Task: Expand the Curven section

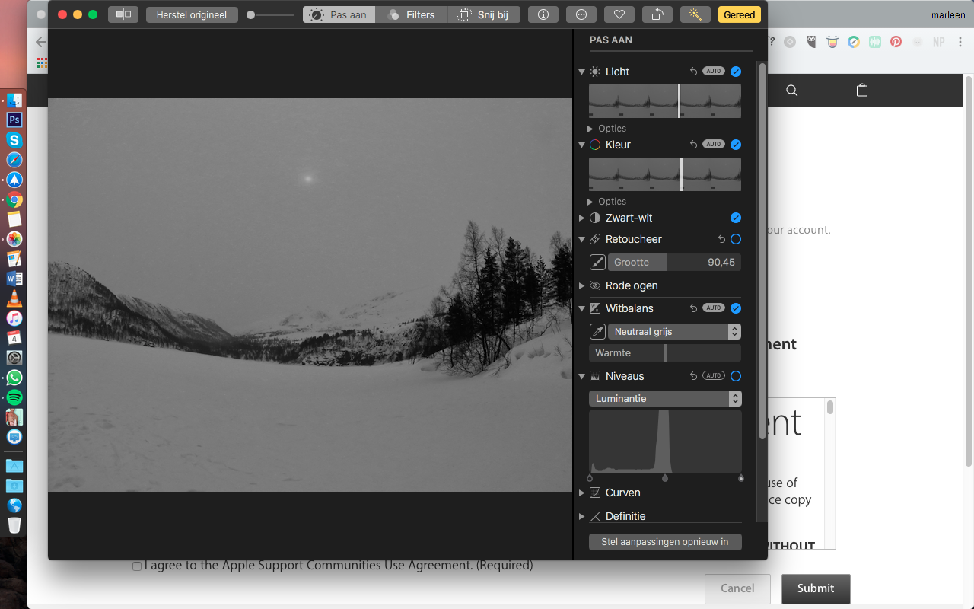Action: pyautogui.click(x=582, y=493)
